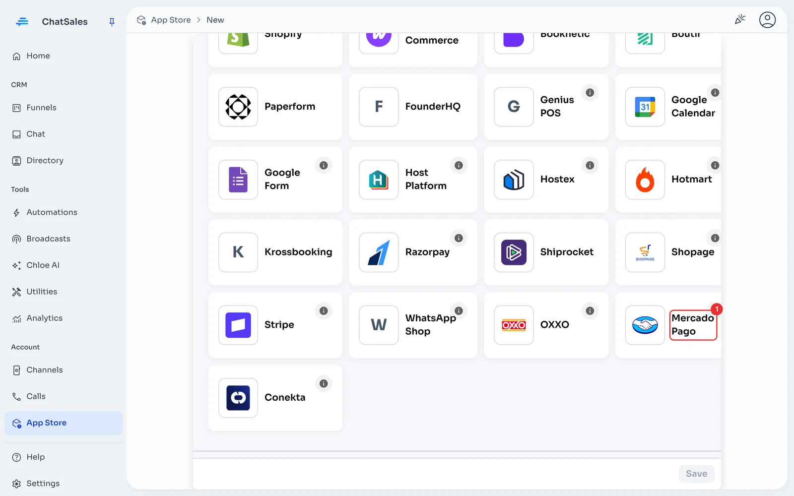Screen dimensions: 794x496
Task: Click the Paperform app icon
Action: 238,107
